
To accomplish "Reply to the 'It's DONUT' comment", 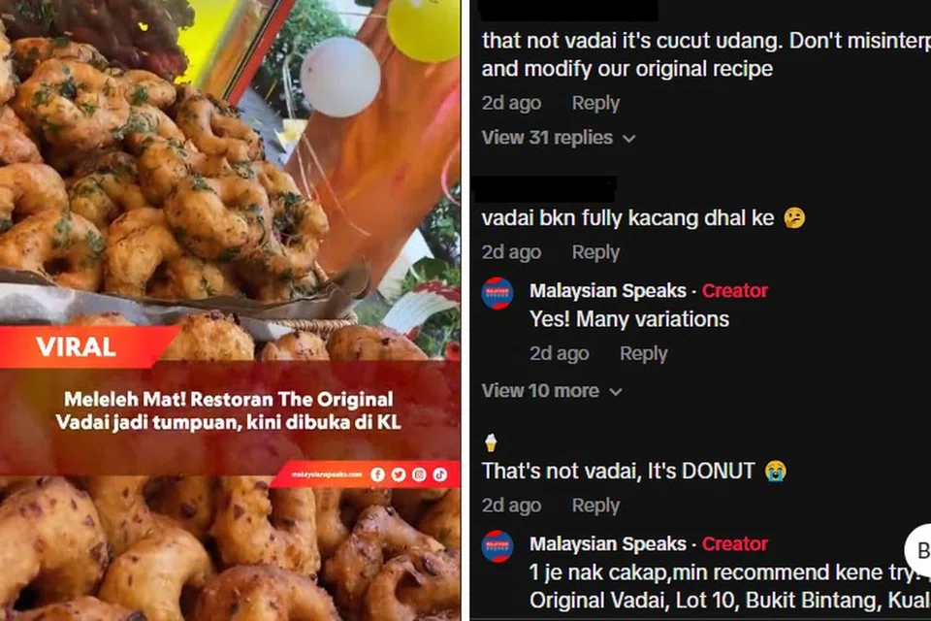I will click(x=595, y=506).
